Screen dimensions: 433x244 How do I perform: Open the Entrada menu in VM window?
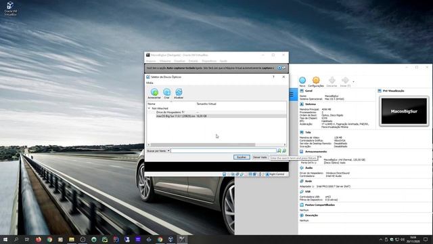click(x=193, y=61)
